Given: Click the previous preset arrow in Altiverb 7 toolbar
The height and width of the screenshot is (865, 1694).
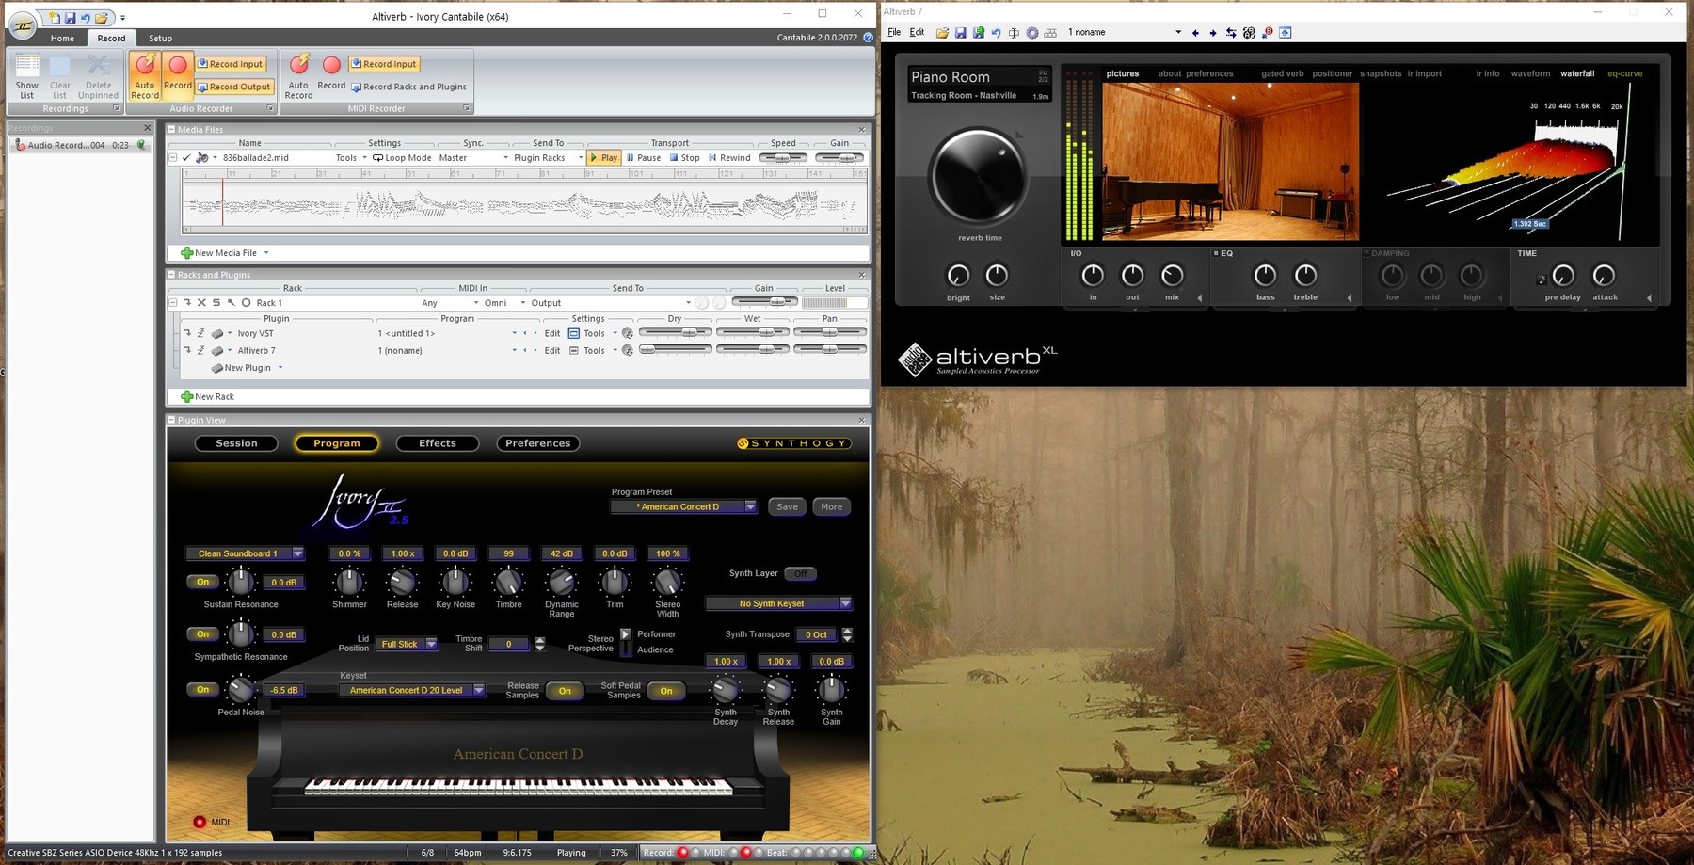Looking at the screenshot, I should 1195,33.
